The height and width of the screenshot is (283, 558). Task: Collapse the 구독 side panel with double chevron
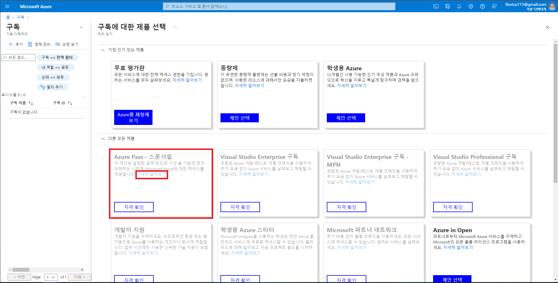[x=81, y=27]
